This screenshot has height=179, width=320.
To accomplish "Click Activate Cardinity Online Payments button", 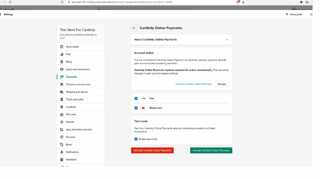I will pyautogui.click(x=211, y=151).
